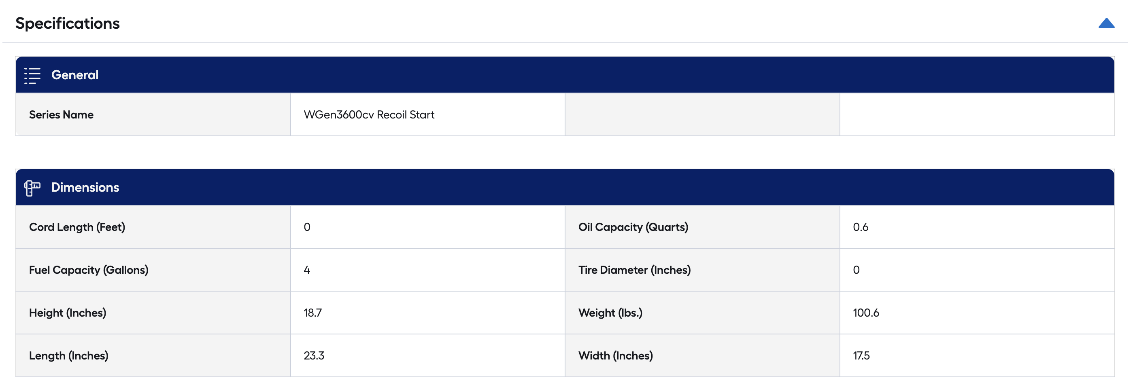This screenshot has width=1135, height=389.
Task: Click the General list icon
Action: pyautogui.click(x=32, y=75)
